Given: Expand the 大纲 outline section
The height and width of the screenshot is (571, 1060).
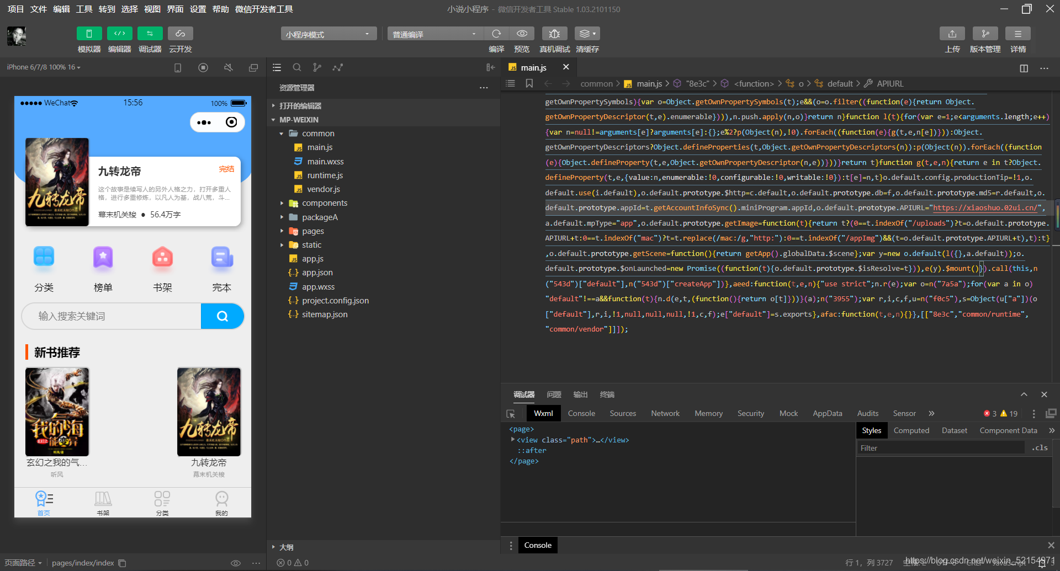Looking at the screenshot, I should tap(286, 547).
